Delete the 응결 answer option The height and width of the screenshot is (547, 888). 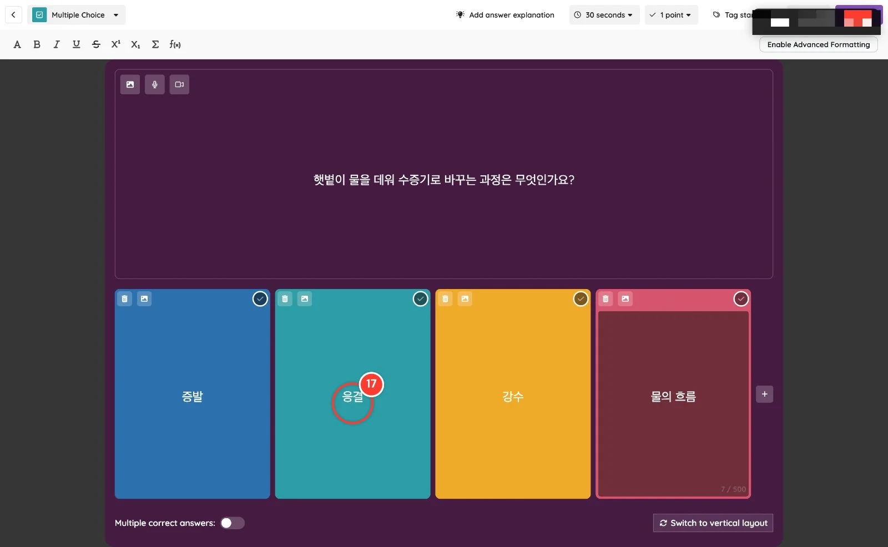click(285, 299)
